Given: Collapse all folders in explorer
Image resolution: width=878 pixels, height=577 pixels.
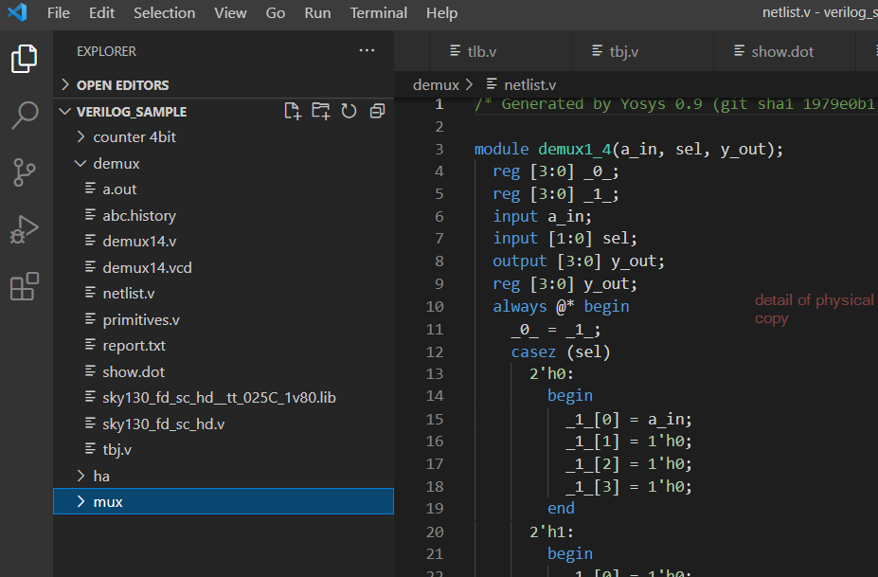Looking at the screenshot, I should click(377, 111).
